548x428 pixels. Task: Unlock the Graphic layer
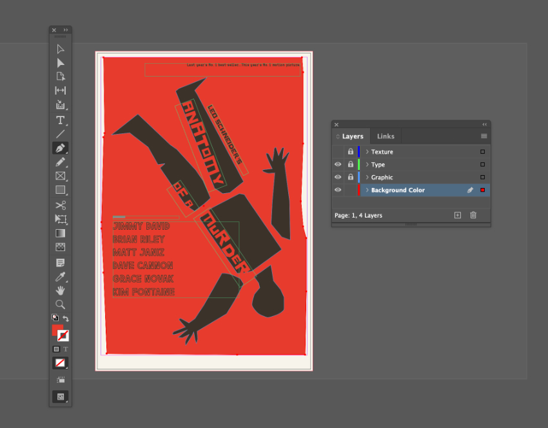pos(351,177)
